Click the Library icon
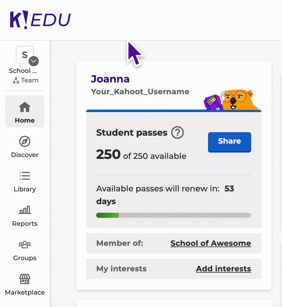The width and height of the screenshot is (282, 307). pos(24,176)
